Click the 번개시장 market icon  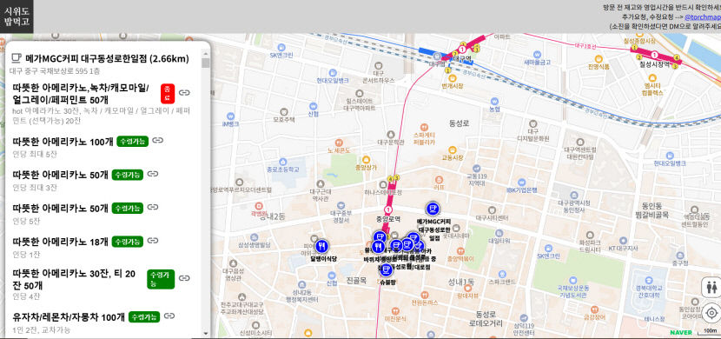(x=452, y=77)
